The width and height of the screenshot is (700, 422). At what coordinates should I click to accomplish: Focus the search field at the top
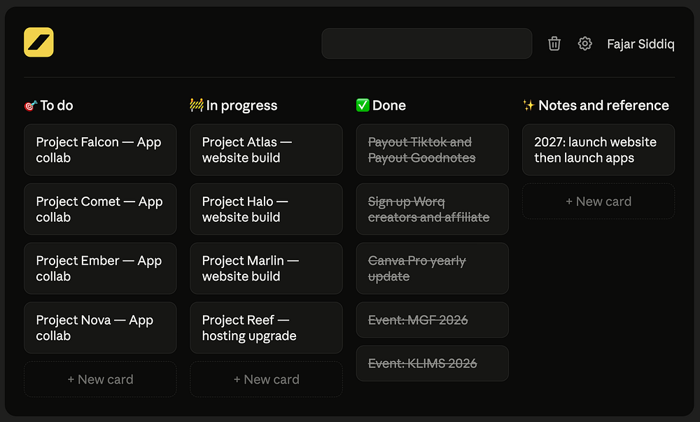pos(427,43)
